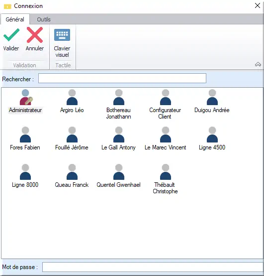The width and height of the screenshot is (264, 276).
Task: Click the red Annuler cross
Action: (35, 35)
